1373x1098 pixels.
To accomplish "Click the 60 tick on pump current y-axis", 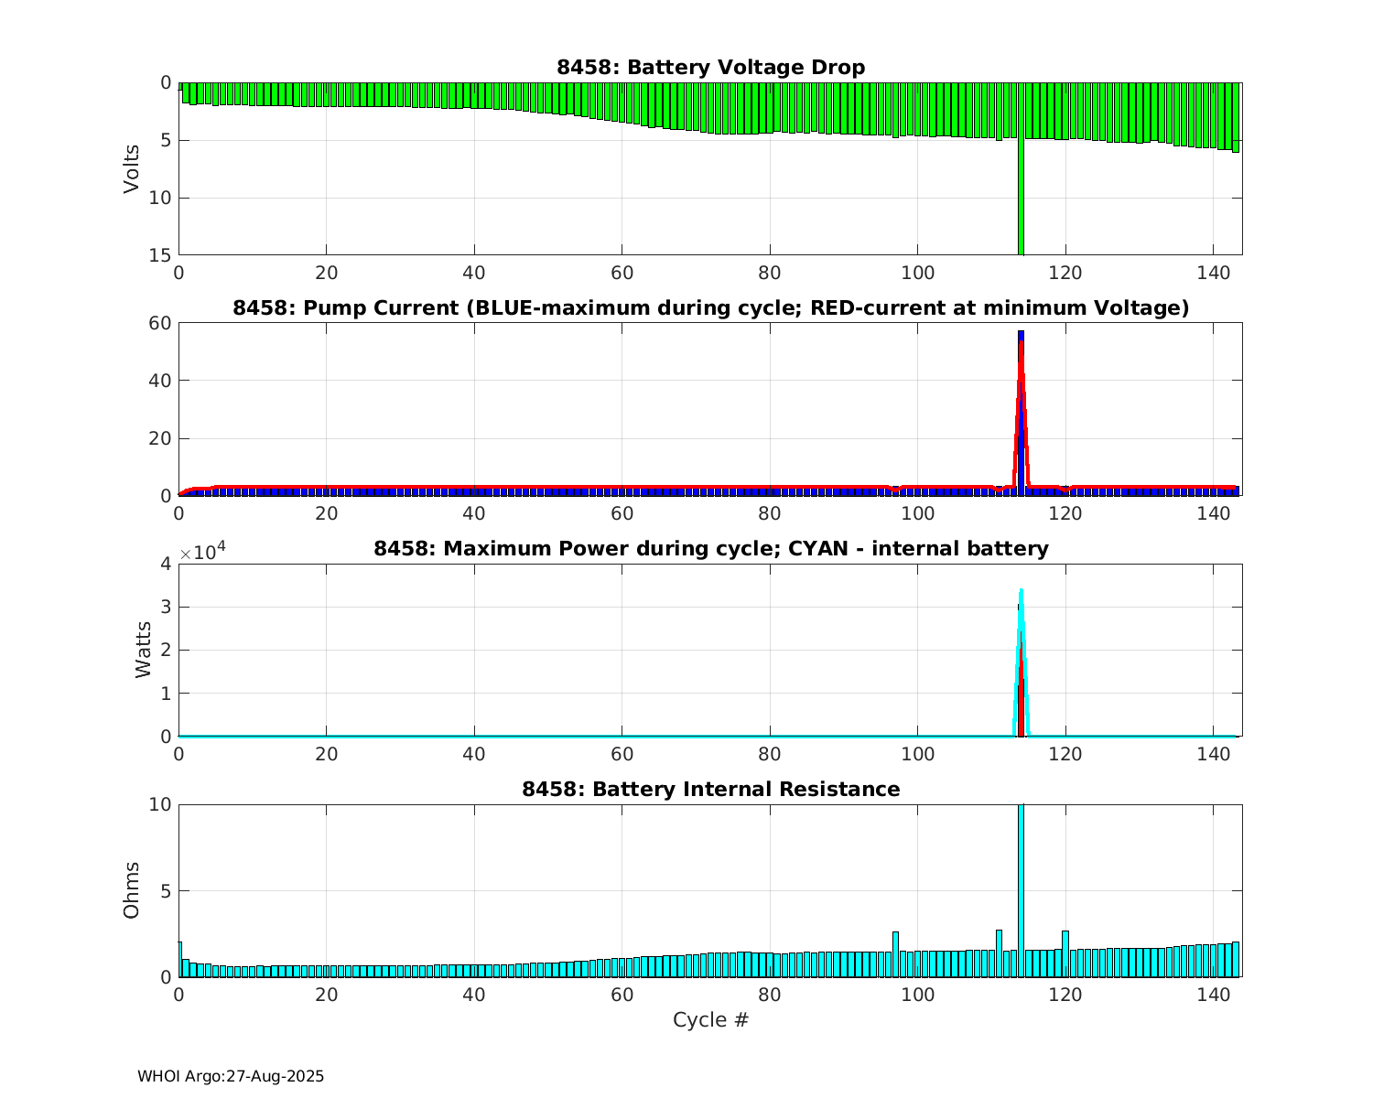I will click(x=161, y=323).
